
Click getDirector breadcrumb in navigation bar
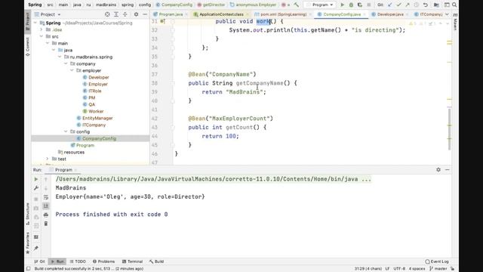(211, 5)
